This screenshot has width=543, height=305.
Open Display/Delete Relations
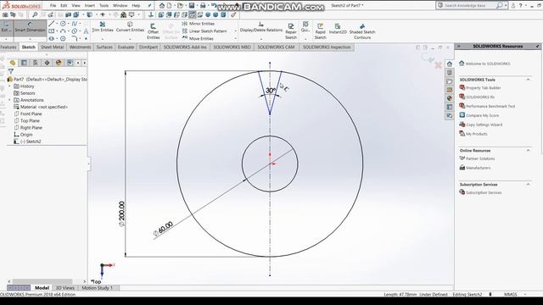pos(261,27)
